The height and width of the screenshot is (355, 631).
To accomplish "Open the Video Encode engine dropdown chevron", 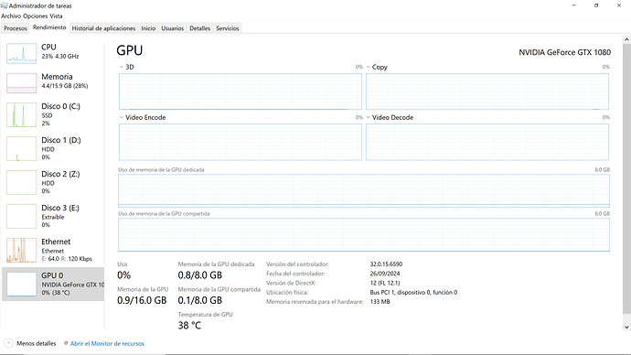I will (121, 117).
